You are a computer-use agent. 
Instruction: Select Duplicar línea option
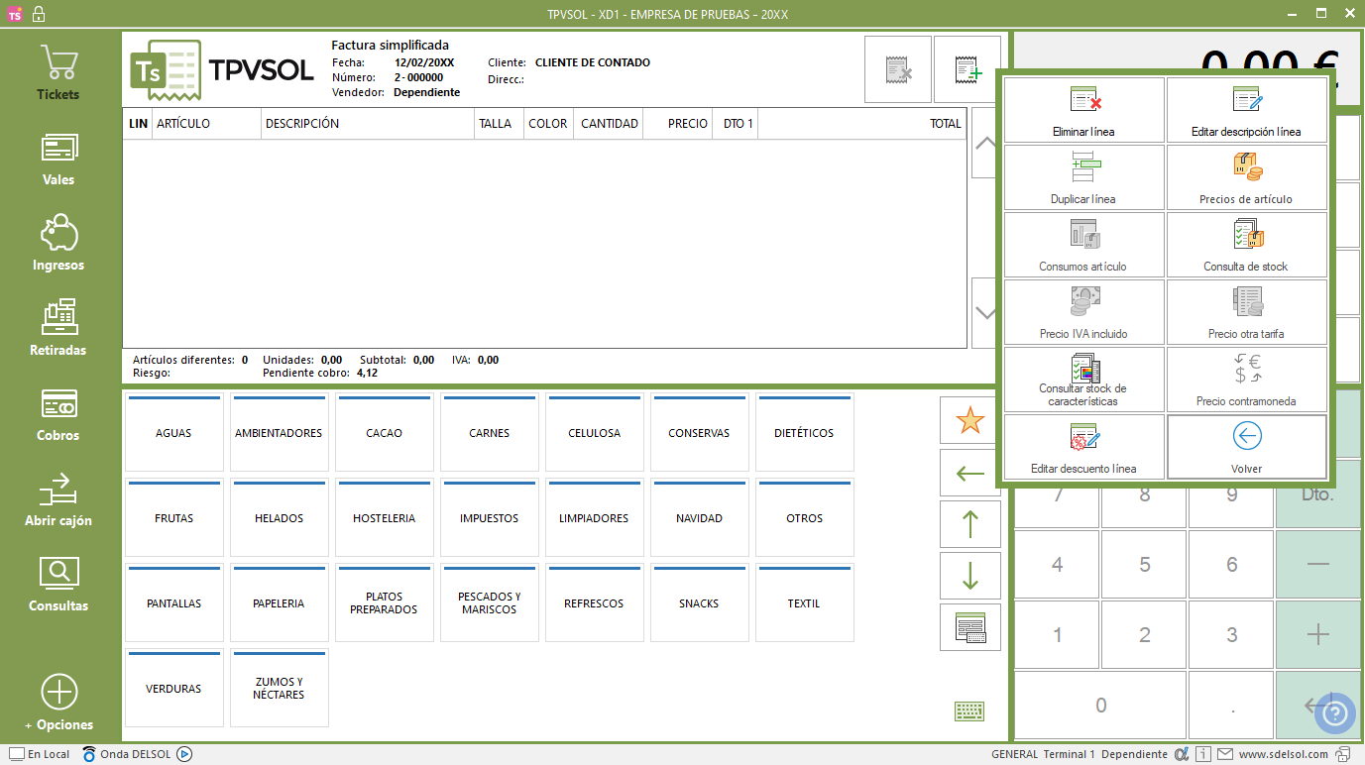click(1084, 177)
